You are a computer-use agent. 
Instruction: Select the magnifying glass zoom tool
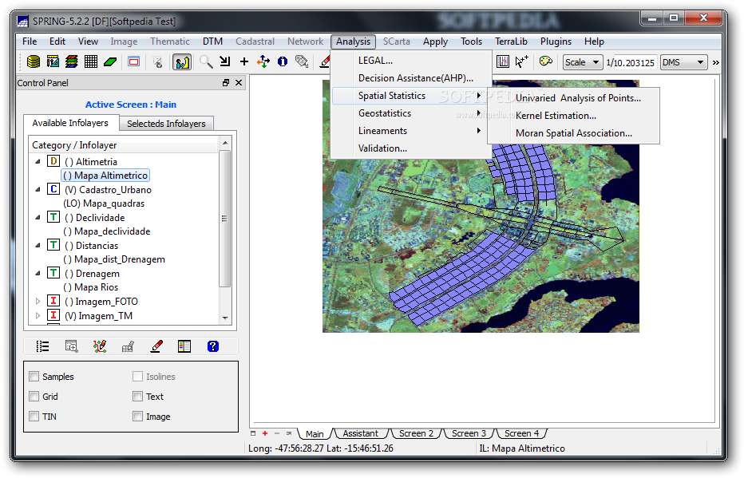pos(206,61)
